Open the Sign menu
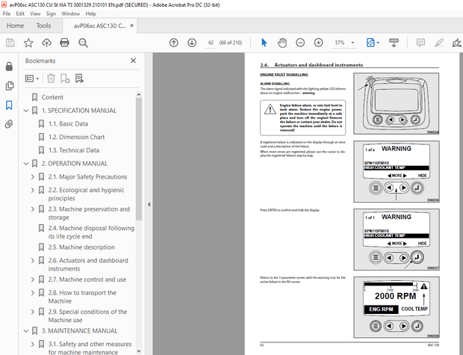This screenshot has height=355, width=463. 51,13
